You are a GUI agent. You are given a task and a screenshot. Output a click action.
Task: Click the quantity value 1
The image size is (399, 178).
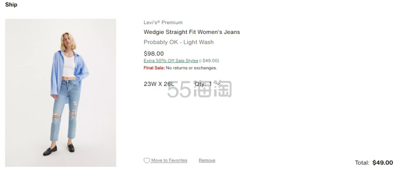211,84
